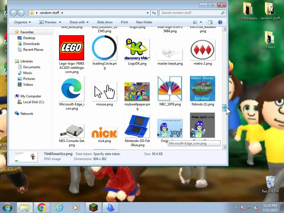Select the NBC_1979.png peacock logo
Viewport: 284px width, 213px height.
pyautogui.click(x=170, y=88)
